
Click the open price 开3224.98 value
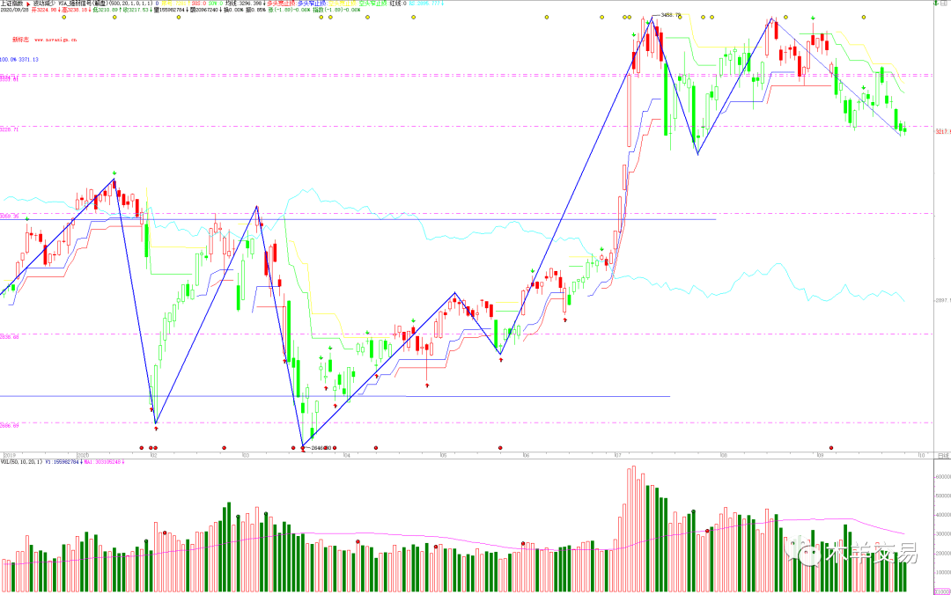[45, 11]
